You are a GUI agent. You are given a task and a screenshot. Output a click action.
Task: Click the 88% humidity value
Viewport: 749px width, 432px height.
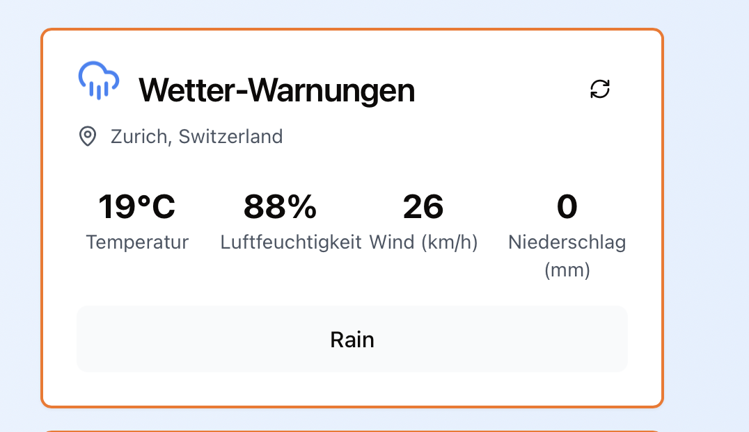[280, 206]
